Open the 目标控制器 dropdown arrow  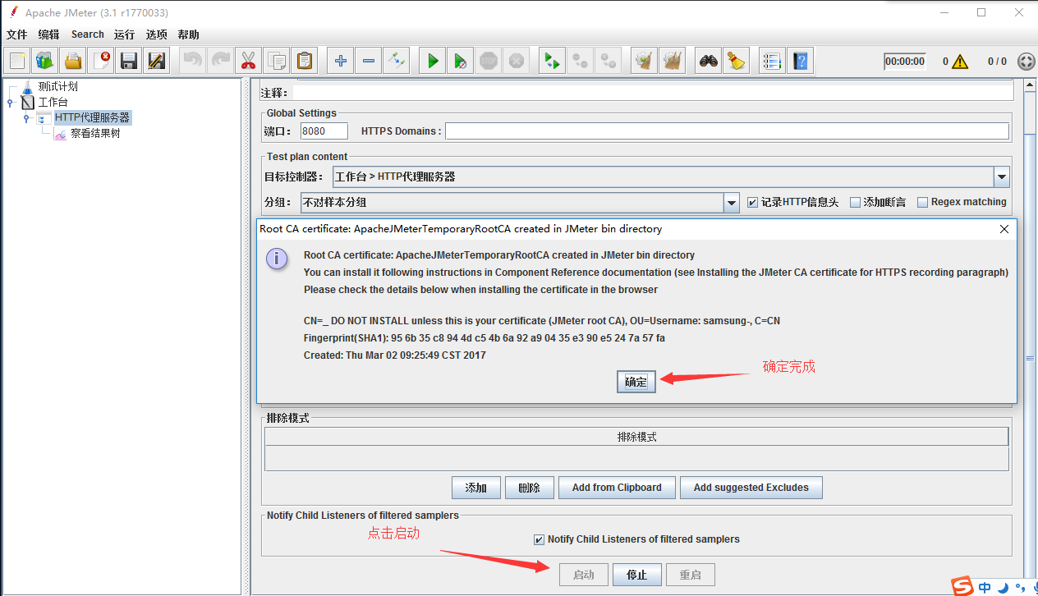click(1001, 177)
